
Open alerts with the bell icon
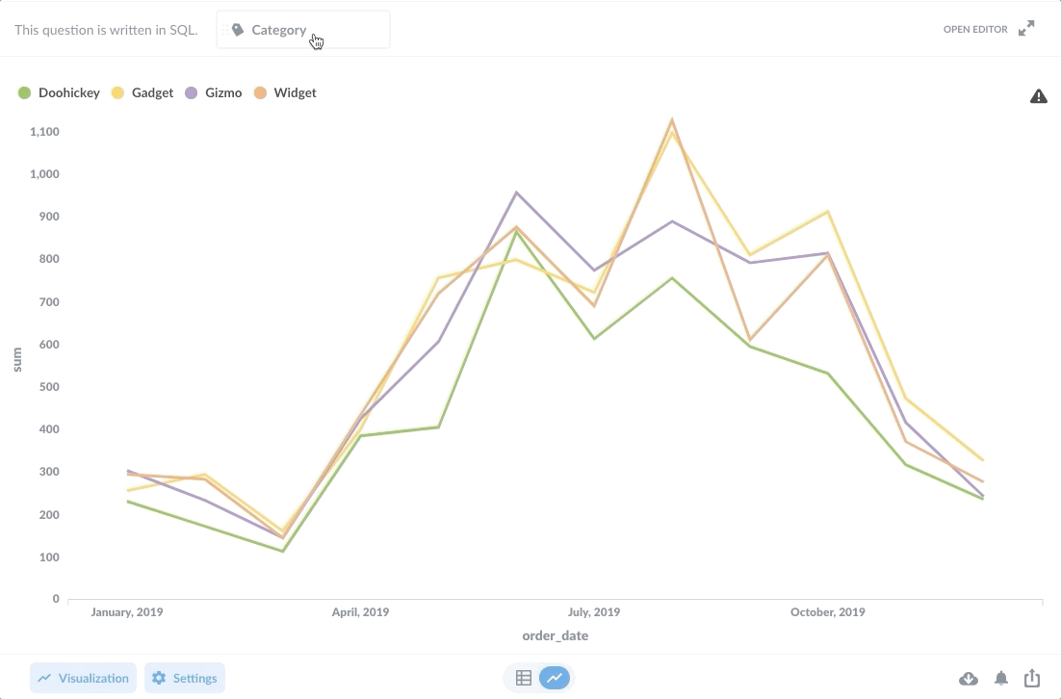coord(1001,679)
